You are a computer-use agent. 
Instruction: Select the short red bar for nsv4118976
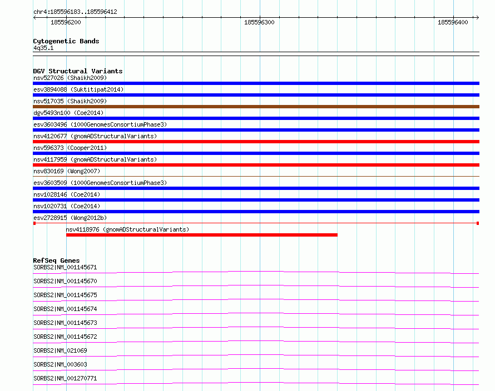coord(202,235)
